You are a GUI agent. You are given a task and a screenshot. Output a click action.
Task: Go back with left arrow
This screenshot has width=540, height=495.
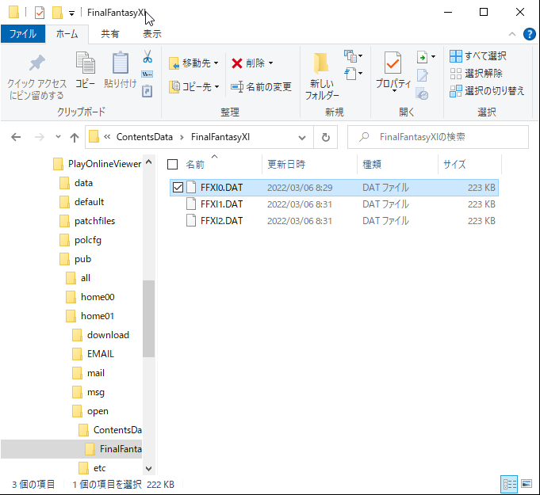16,137
